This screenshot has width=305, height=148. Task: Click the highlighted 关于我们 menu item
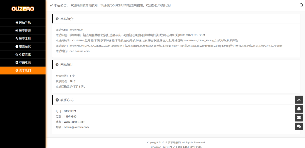pyautogui.click(x=23, y=70)
